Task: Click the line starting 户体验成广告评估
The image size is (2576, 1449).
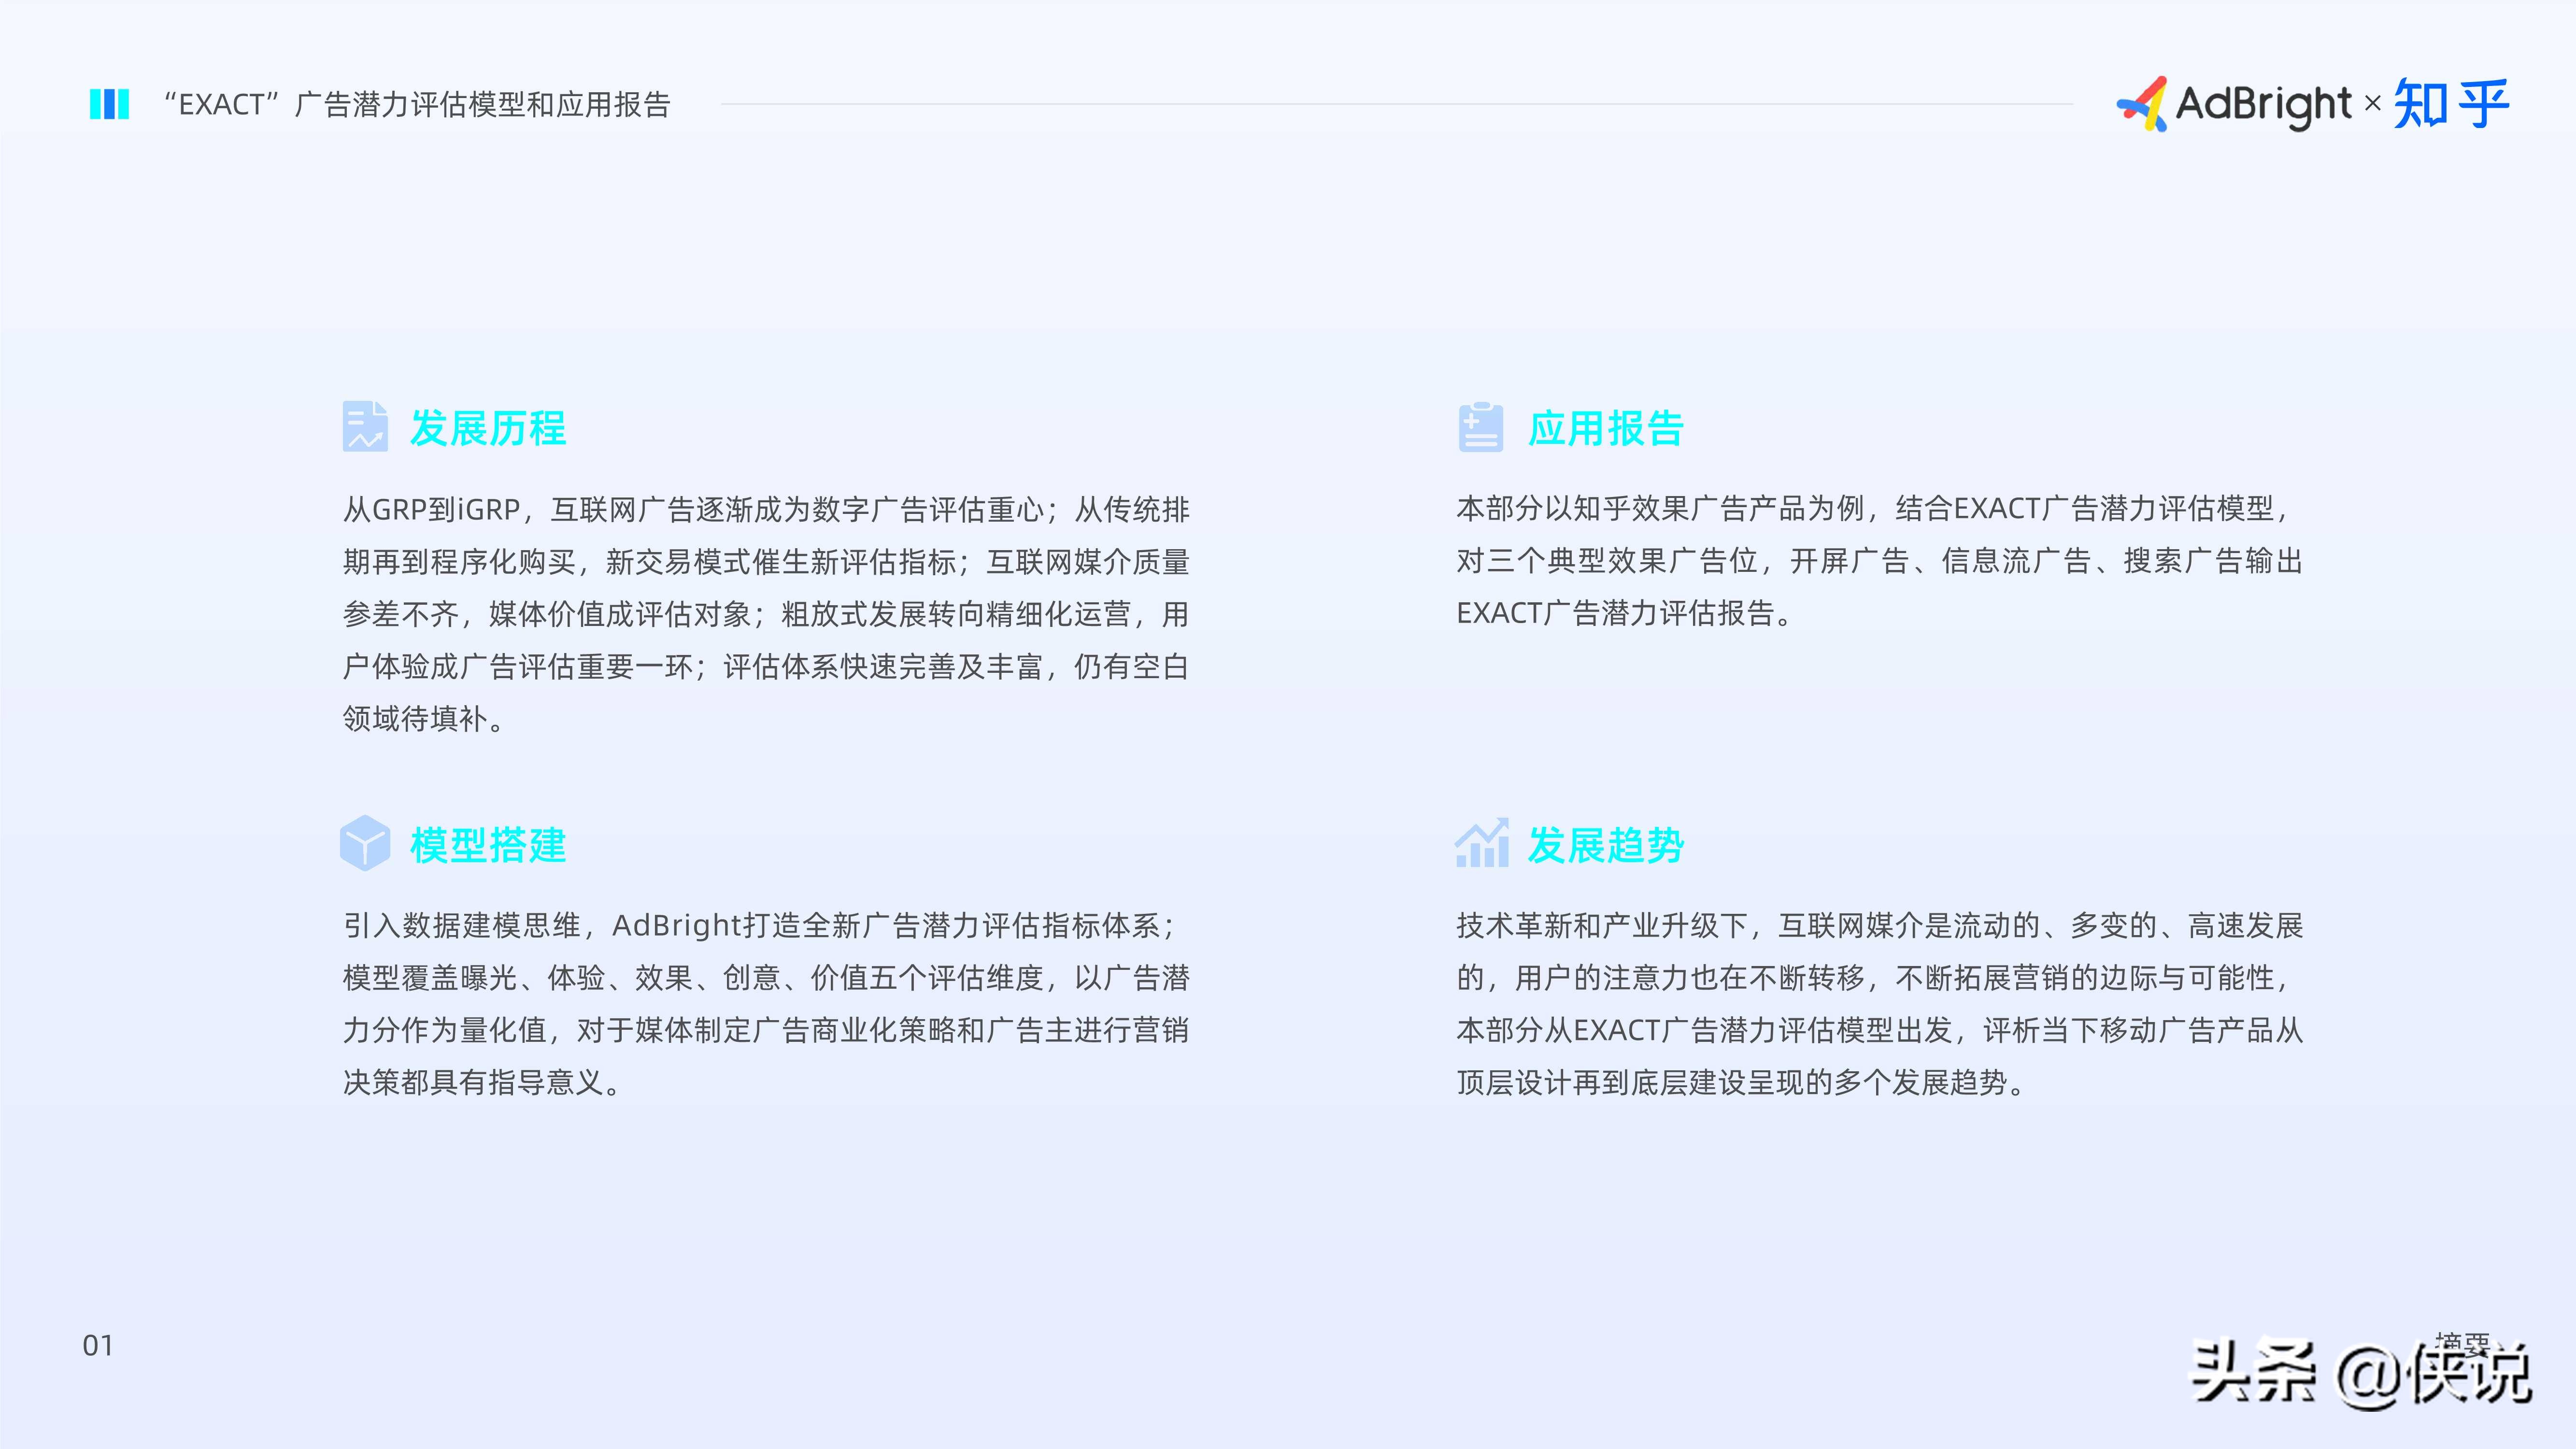Action: (x=766, y=666)
